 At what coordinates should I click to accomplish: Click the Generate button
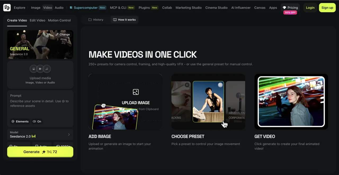(40, 152)
